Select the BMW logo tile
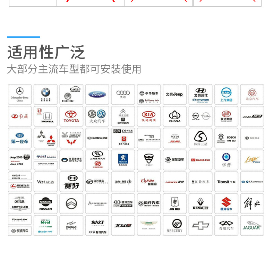The width and height of the screenshot is (274, 253). (45, 94)
